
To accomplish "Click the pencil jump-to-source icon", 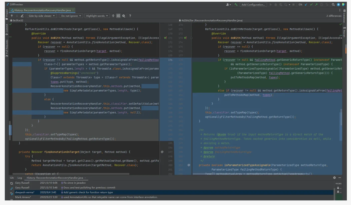I will (x=22, y=16).
